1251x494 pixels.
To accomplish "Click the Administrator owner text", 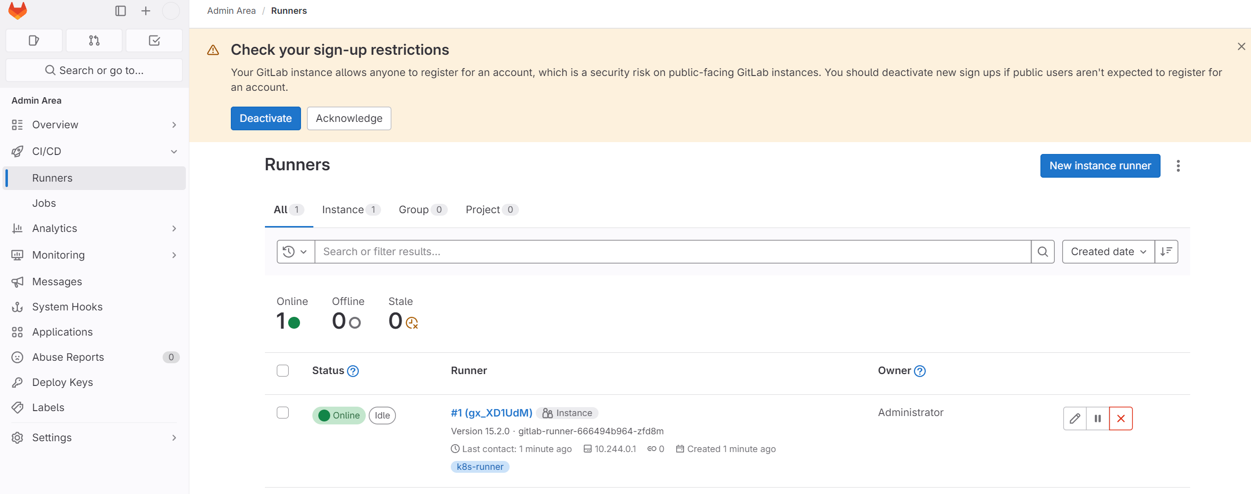I will tap(910, 413).
